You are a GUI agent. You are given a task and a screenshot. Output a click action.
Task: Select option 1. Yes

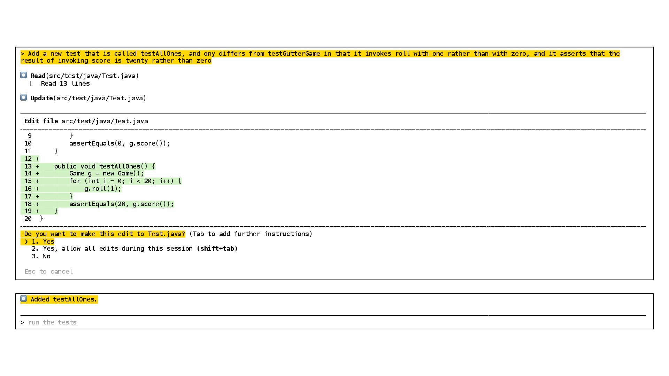pyautogui.click(x=43, y=242)
